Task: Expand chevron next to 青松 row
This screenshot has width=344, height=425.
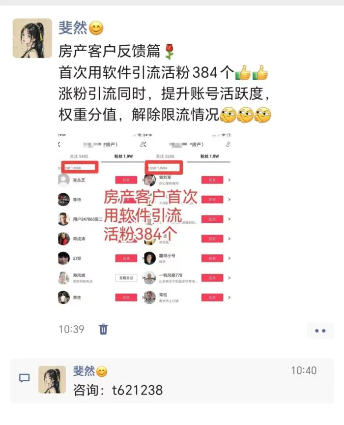Action: [x=229, y=297]
